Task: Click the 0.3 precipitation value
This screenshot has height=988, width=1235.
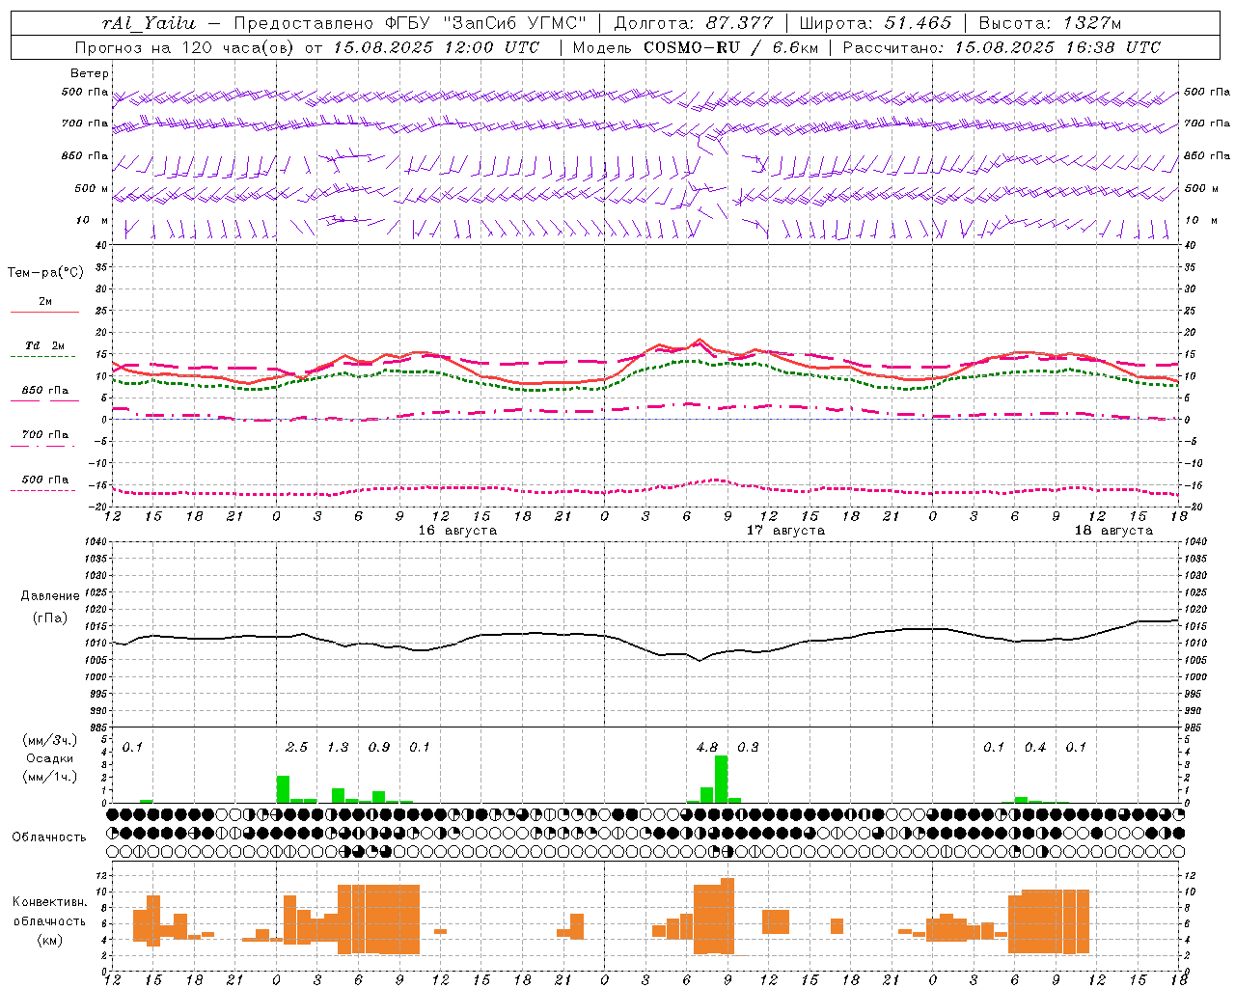Action: pos(748,747)
